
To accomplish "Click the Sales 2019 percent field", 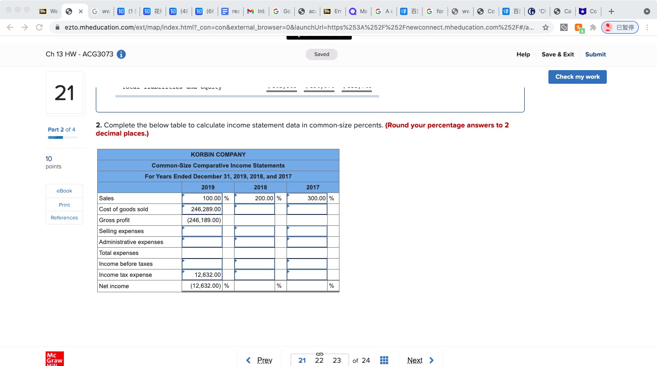I will 202,198.
